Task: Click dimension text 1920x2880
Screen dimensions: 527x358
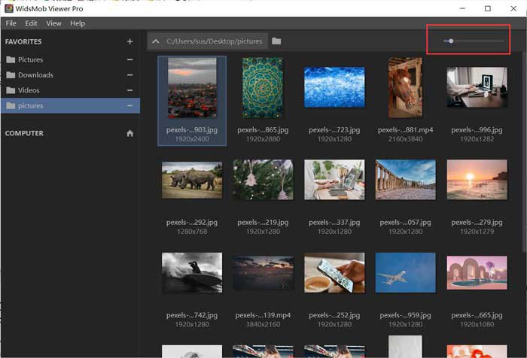Action: pos(263,139)
